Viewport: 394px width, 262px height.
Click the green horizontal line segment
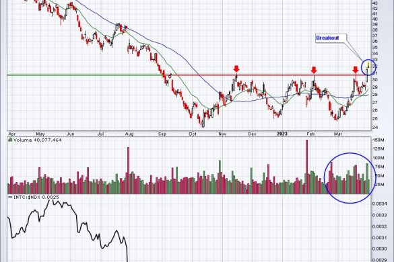pos(85,75)
